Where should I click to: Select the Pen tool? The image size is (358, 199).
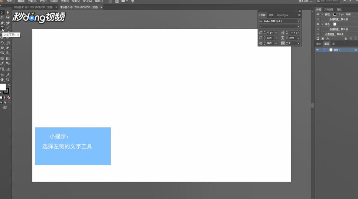pyautogui.click(x=2, y=23)
